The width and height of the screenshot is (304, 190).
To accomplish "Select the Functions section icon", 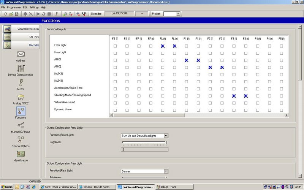I will [x=21, y=112].
